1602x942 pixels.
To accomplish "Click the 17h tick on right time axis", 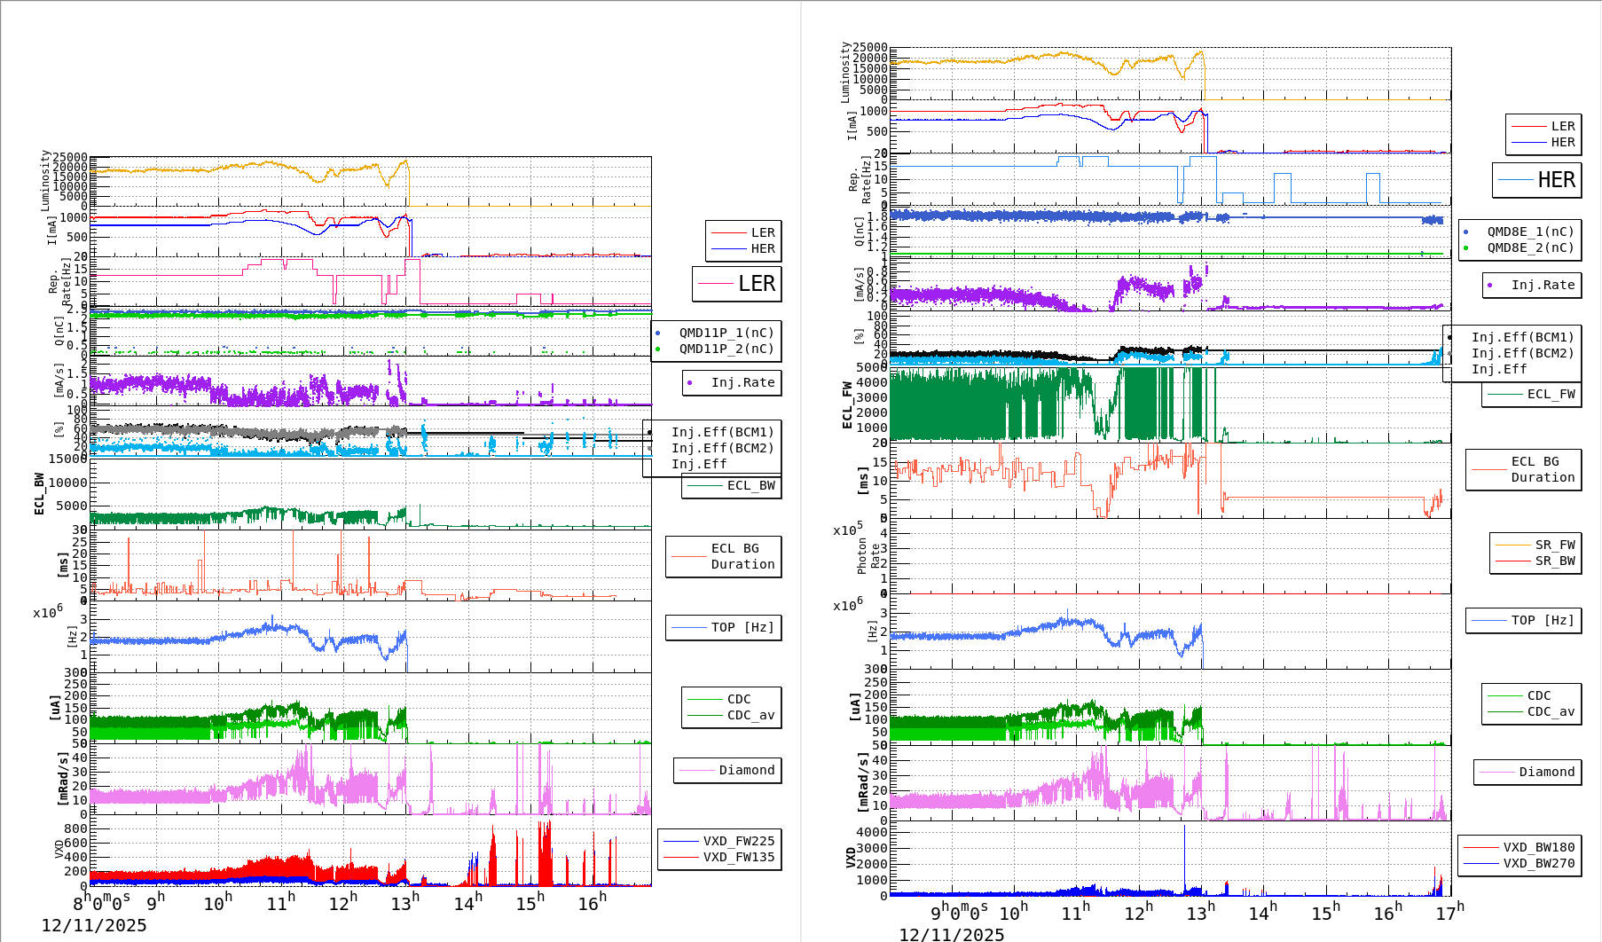I will [1450, 913].
